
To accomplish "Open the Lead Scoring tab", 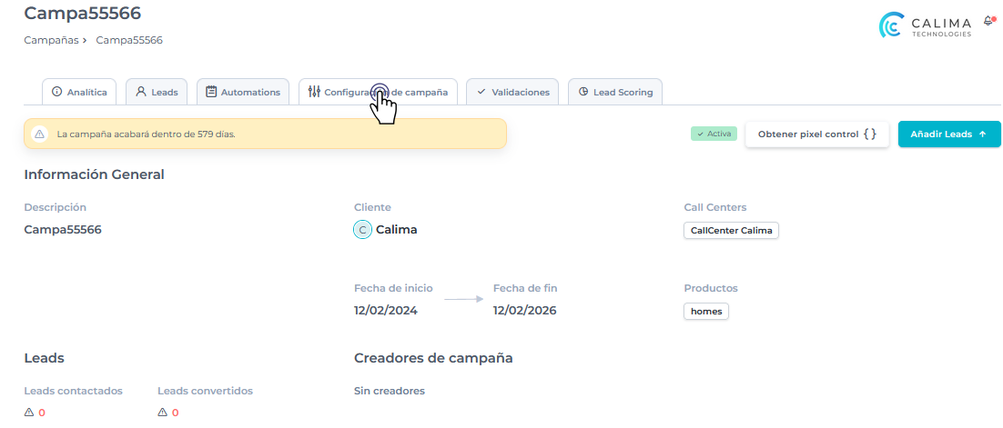I will pos(615,92).
